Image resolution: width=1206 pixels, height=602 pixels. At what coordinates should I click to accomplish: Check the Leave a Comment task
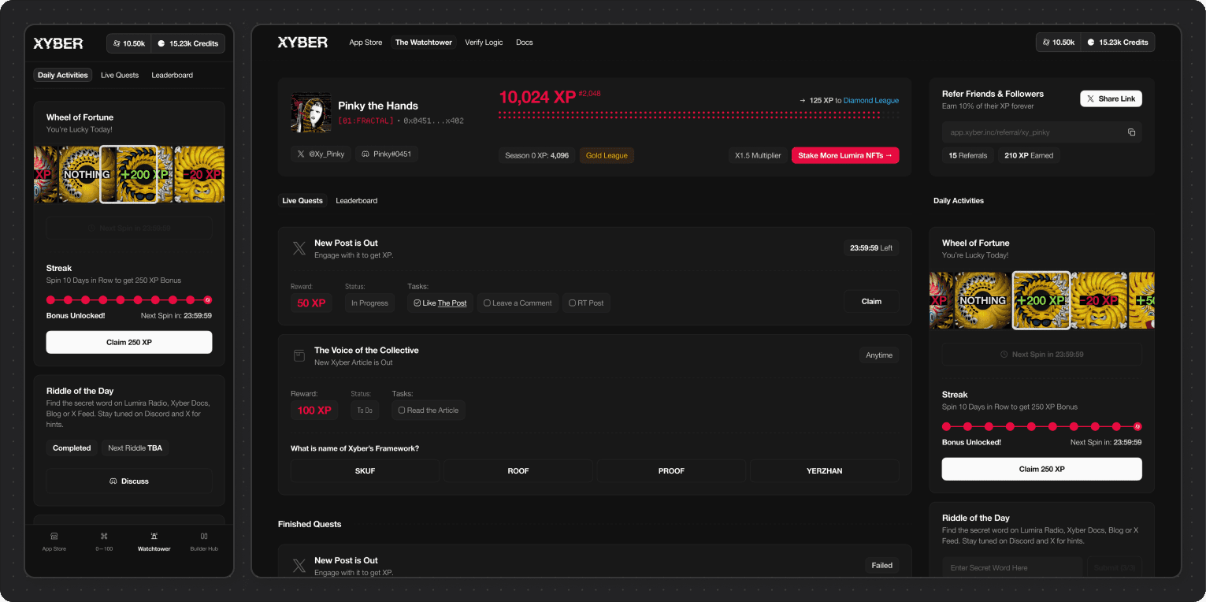pos(487,303)
